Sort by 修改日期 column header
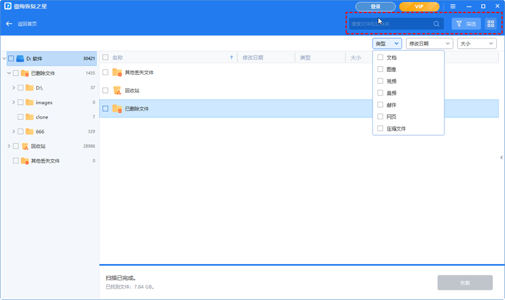This screenshot has height=300, width=505. (266, 57)
